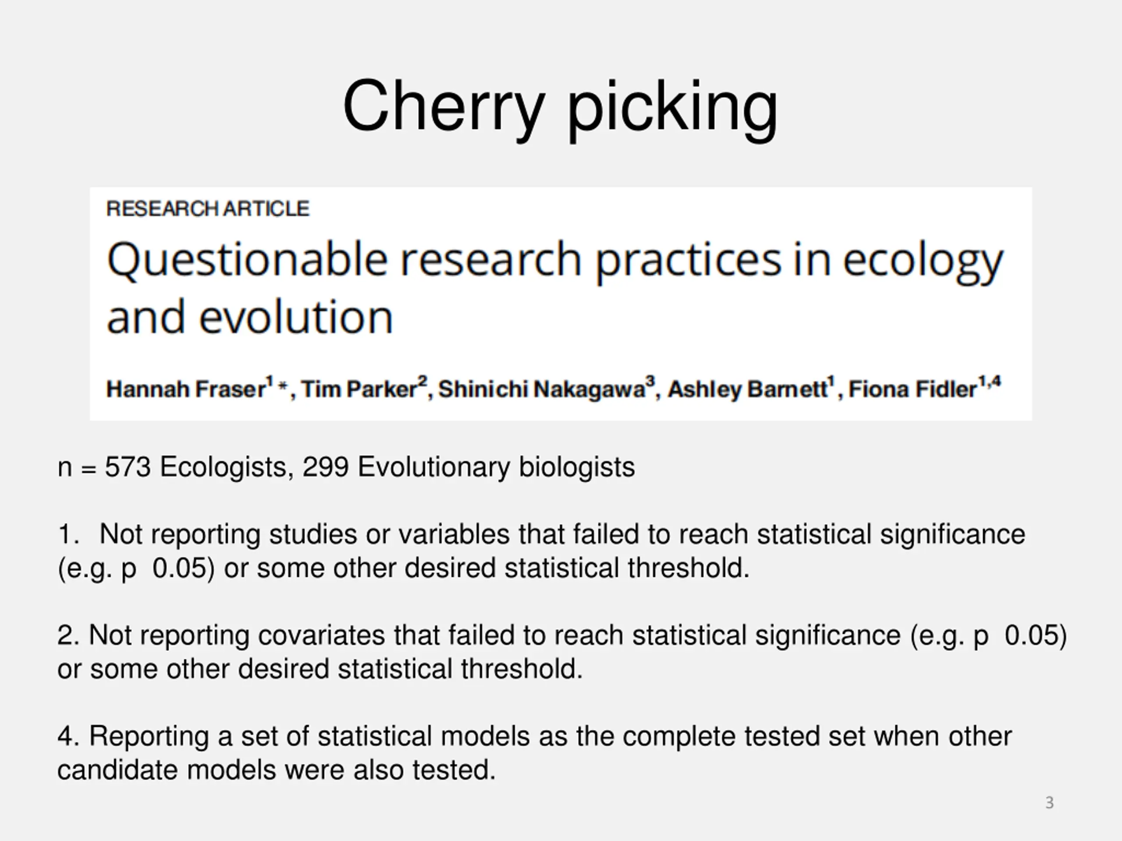Click the word "ecology" in article title
The height and width of the screenshot is (841, 1122).
tap(923, 261)
